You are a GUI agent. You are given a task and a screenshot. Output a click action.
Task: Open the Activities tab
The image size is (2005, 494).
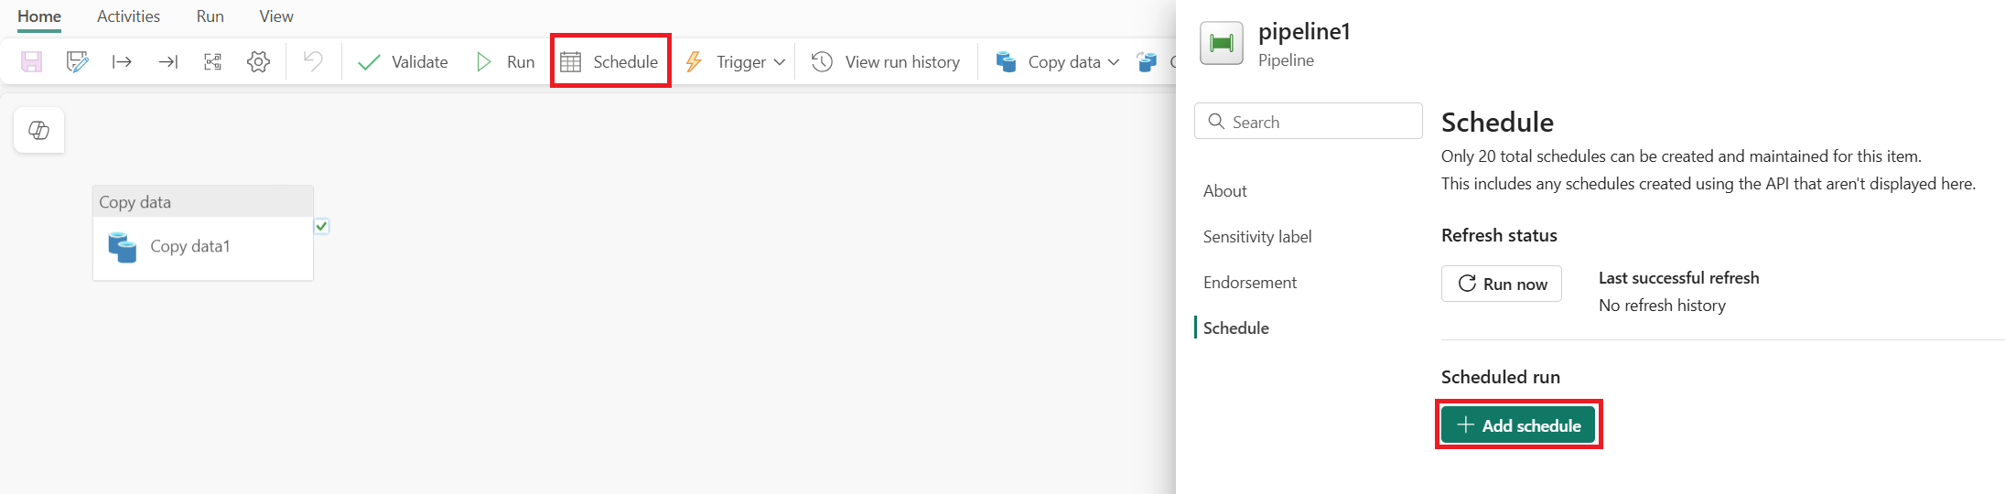128,16
